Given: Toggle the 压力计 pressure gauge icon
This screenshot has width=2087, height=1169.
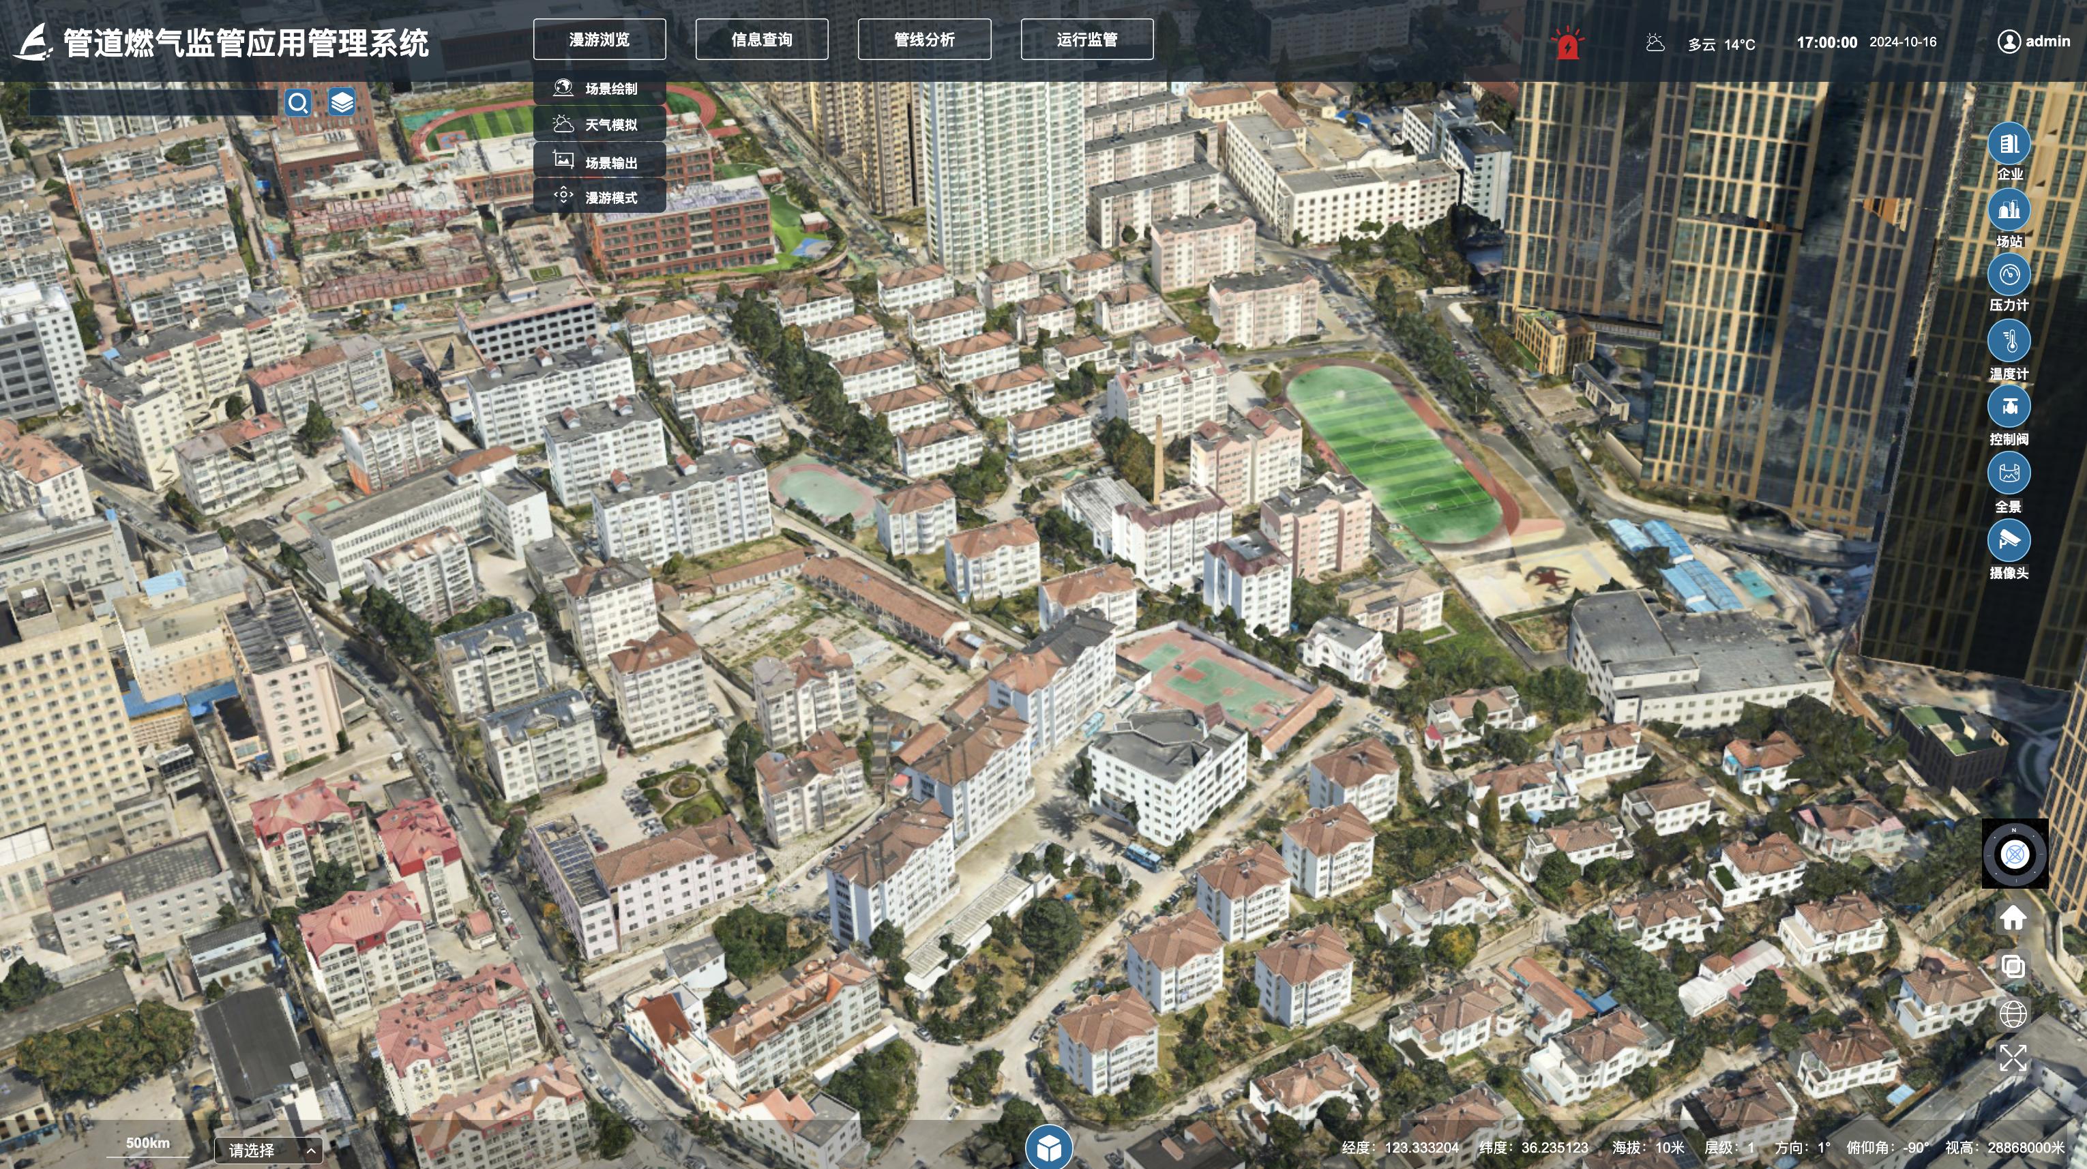Looking at the screenshot, I should point(2009,276).
